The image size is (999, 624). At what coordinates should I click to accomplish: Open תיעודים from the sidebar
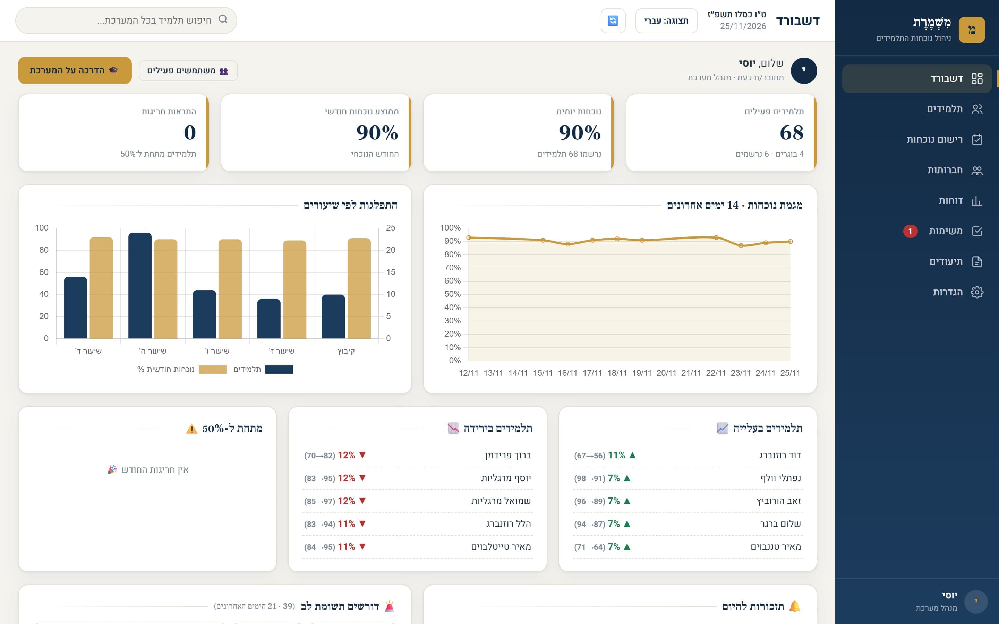pyautogui.click(x=916, y=262)
